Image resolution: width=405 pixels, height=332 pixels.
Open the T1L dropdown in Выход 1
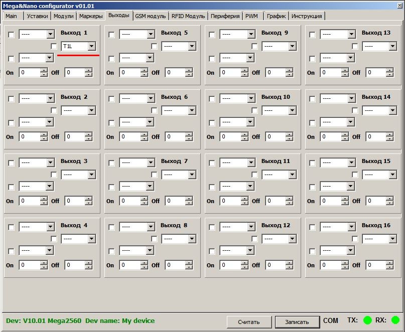tap(91, 47)
